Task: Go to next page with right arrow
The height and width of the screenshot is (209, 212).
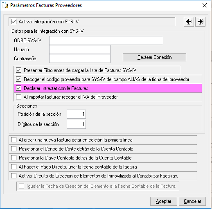Action: click(200, 22)
